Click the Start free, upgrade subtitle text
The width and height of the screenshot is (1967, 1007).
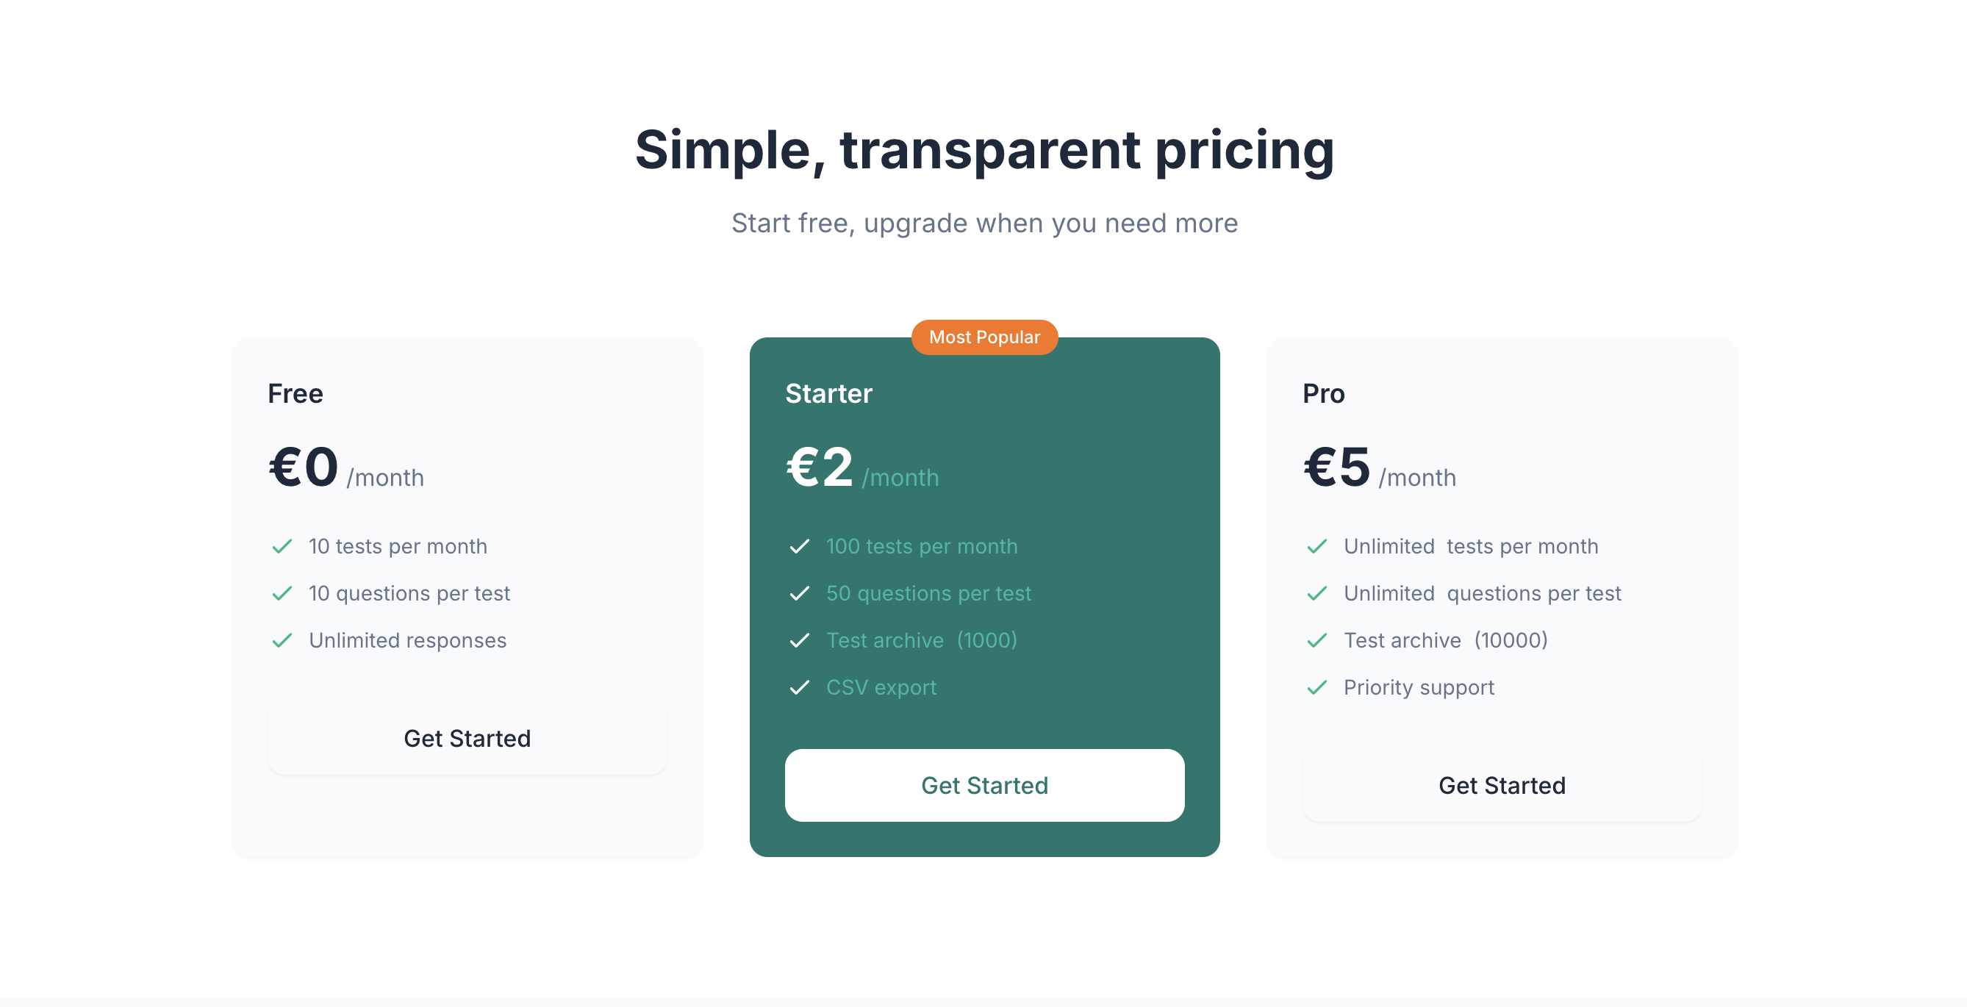coord(983,223)
